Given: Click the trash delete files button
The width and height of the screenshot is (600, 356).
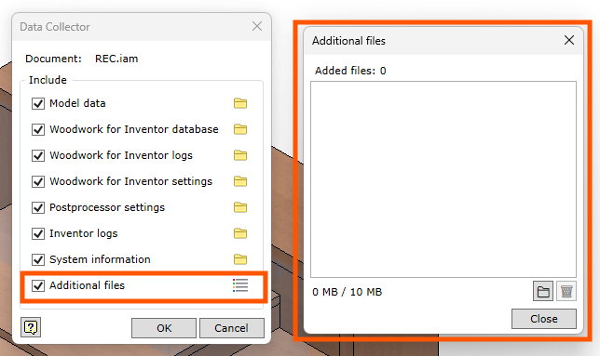Looking at the screenshot, I should pos(566,292).
